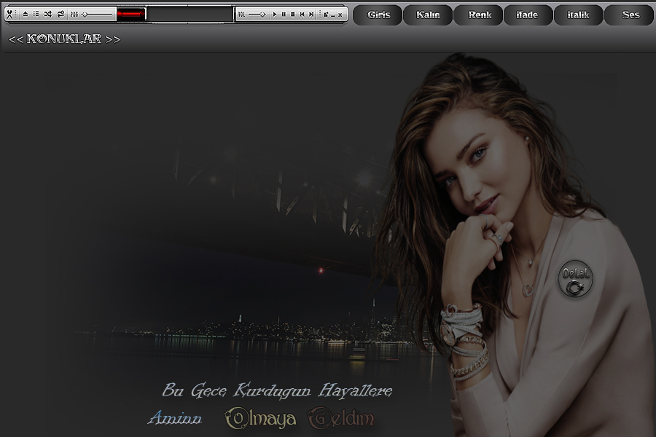
Task: Toggle shuffle playback mode
Action: [48, 14]
